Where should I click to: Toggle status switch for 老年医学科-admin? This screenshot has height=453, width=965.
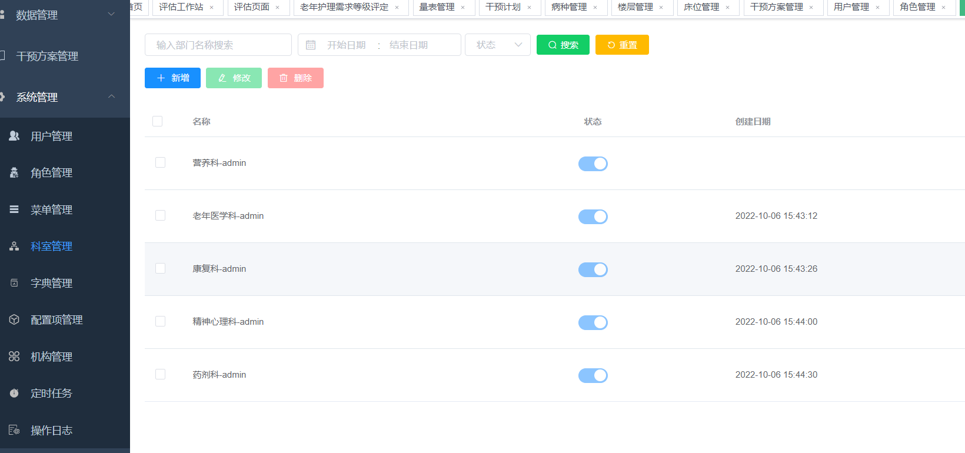click(x=593, y=216)
